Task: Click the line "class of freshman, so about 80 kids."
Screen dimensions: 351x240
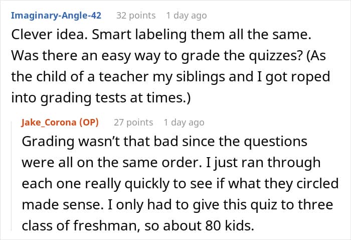Action: point(138,225)
